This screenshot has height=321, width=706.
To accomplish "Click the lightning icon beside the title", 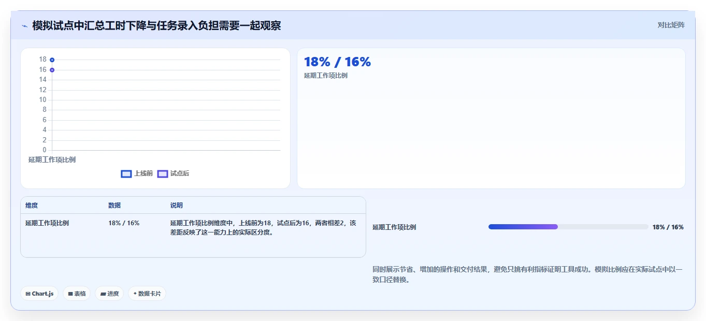I will tap(24, 26).
